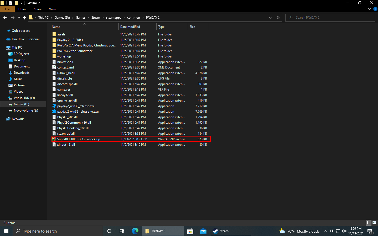Screen dimensions: 378x236
Task: Expand the ribbon with the chevron
Action: 370,9
